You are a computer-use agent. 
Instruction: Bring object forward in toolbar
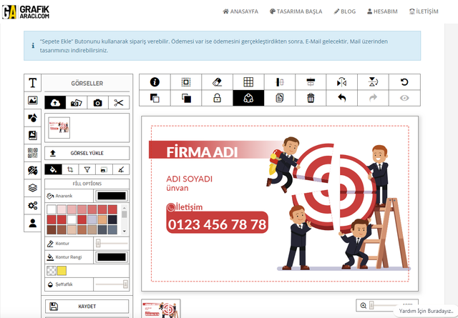click(186, 98)
